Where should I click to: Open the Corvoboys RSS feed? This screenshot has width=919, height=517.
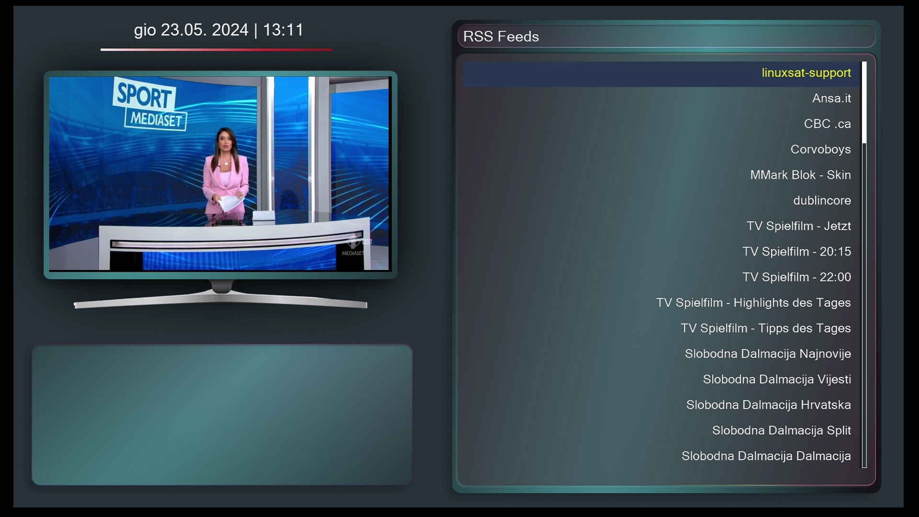[x=820, y=150]
